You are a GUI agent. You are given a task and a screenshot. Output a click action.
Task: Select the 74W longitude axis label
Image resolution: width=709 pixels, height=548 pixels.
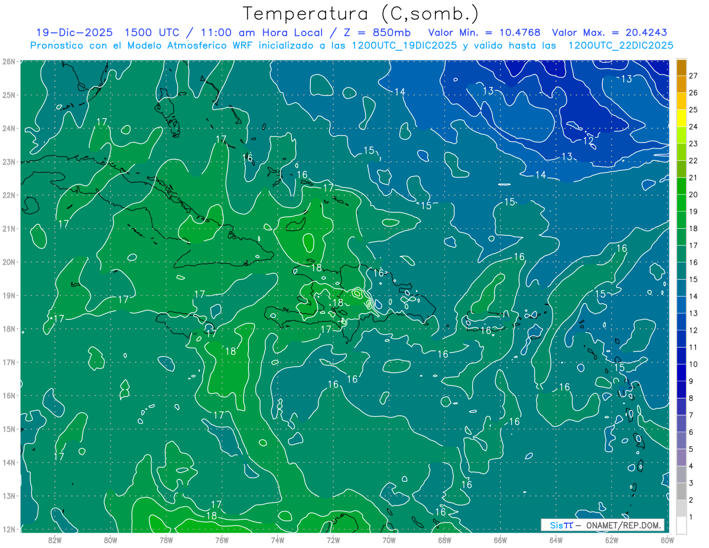point(278,540)
